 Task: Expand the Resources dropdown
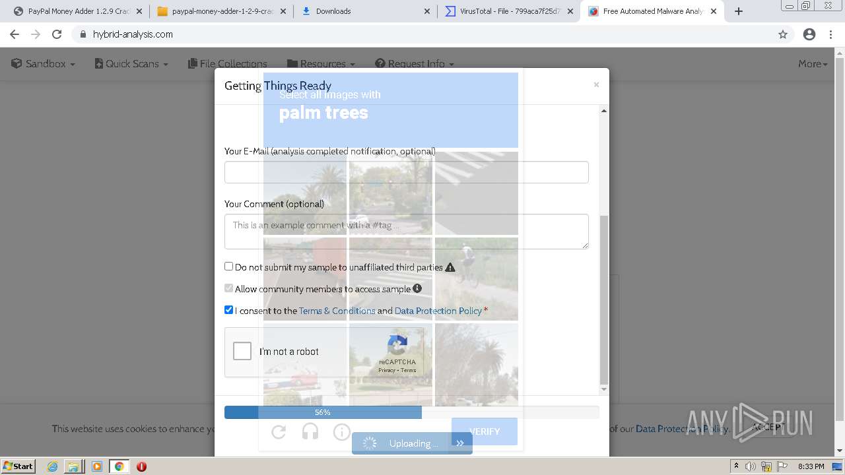[321, 63]
